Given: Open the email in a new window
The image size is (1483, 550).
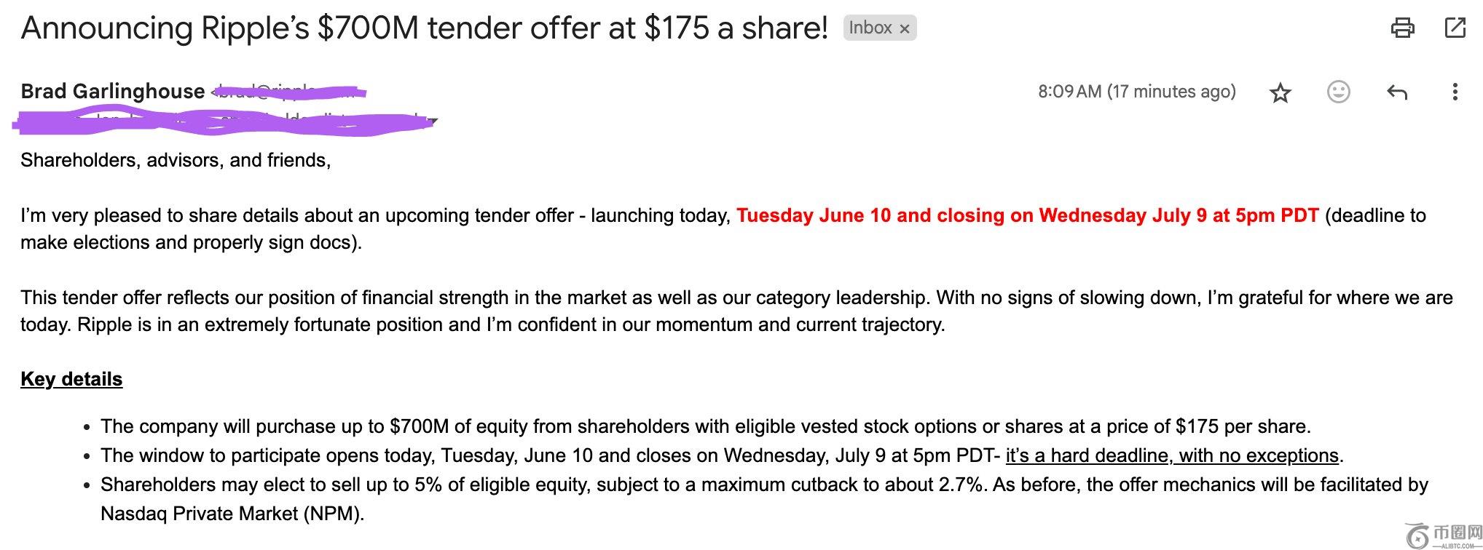Looking at the screenshot, I should tap(1455, 28).
